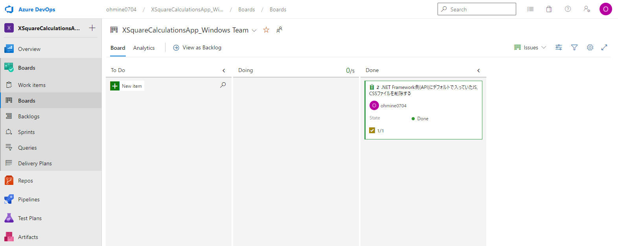The height and width of the screenshot is (246, 618).
Task: Click XSquareCalculationsApp_Wi... breadcrumb link
Action: pos(187,9)
